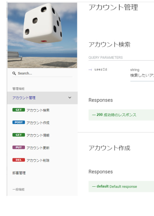This screenshot has height=216, width=154.
Task: Expand the 200 成功時のレスポンス response
Action: point(121,115)
